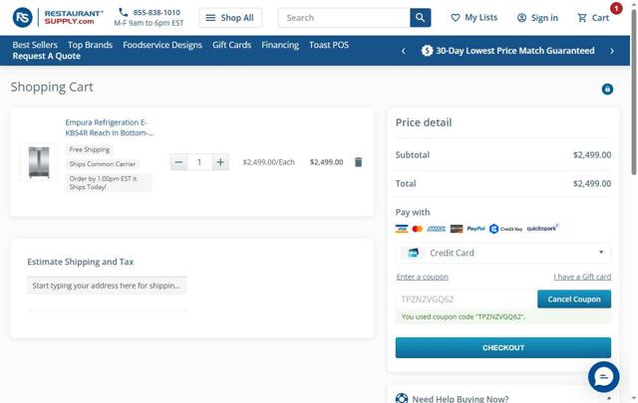The image size is (638, 403).
Task: Click the Free Shipping tag
Action: (x=90, y=149)
